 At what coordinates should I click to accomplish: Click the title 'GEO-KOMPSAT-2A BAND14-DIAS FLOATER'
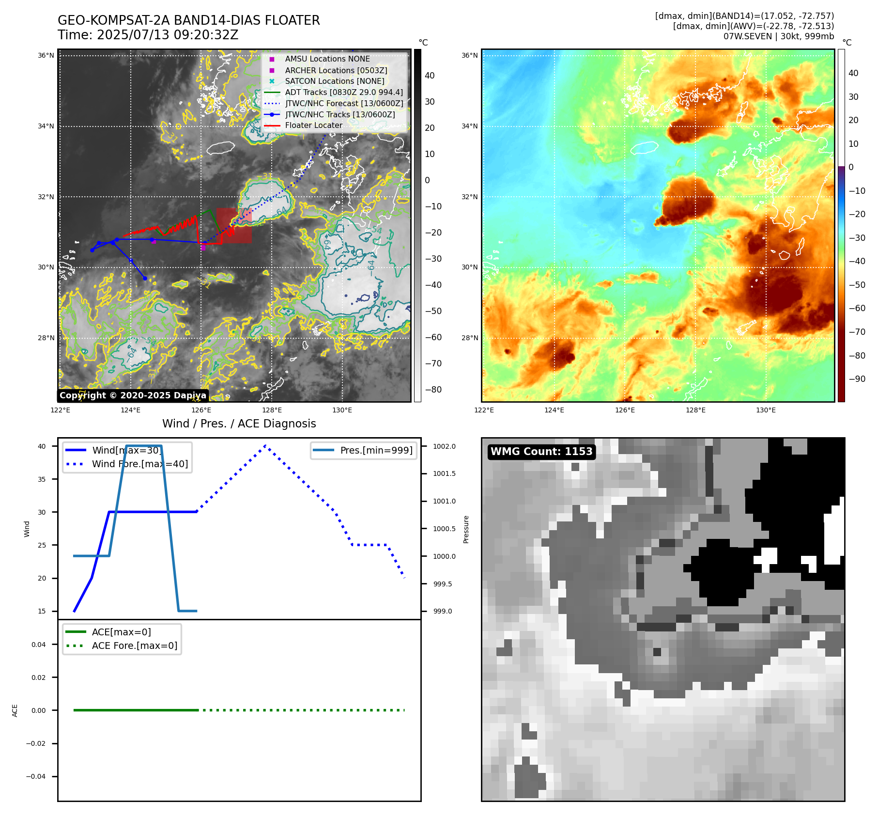pos(189,20)
